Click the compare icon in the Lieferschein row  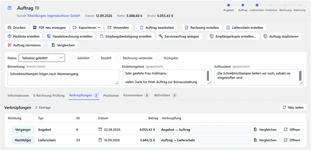[255, 140]
